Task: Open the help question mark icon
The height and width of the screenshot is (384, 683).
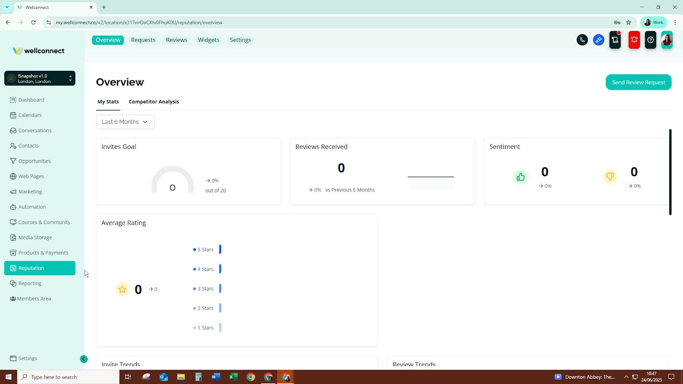Action: click(x=650, y=40)
